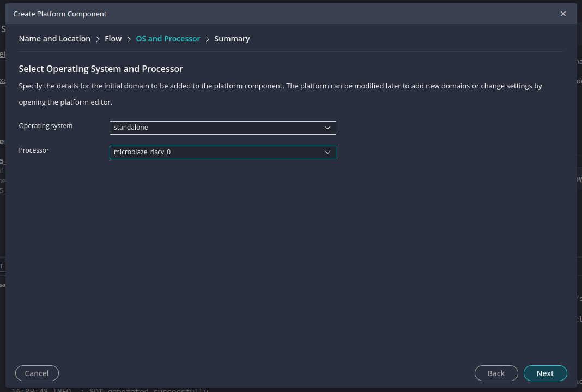The image size is (582, 392).
Task: Open the Operating system dropdown showing standalone
Action: click(218, 128)
